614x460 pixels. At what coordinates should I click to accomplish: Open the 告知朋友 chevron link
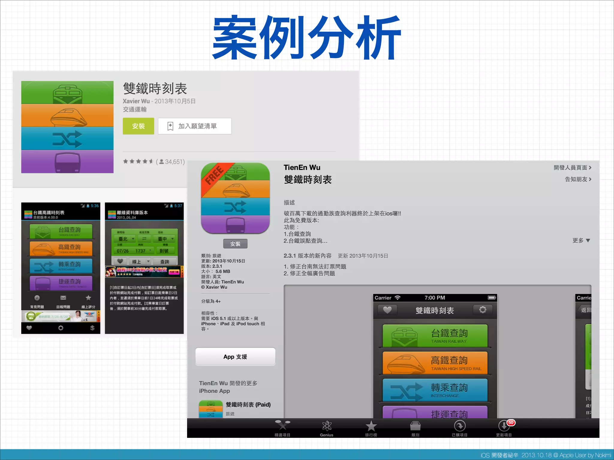pyautogui.click(x=578, y=179)
